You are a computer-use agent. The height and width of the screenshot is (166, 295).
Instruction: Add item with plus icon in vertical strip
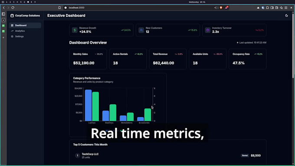(x=3, y=38)
